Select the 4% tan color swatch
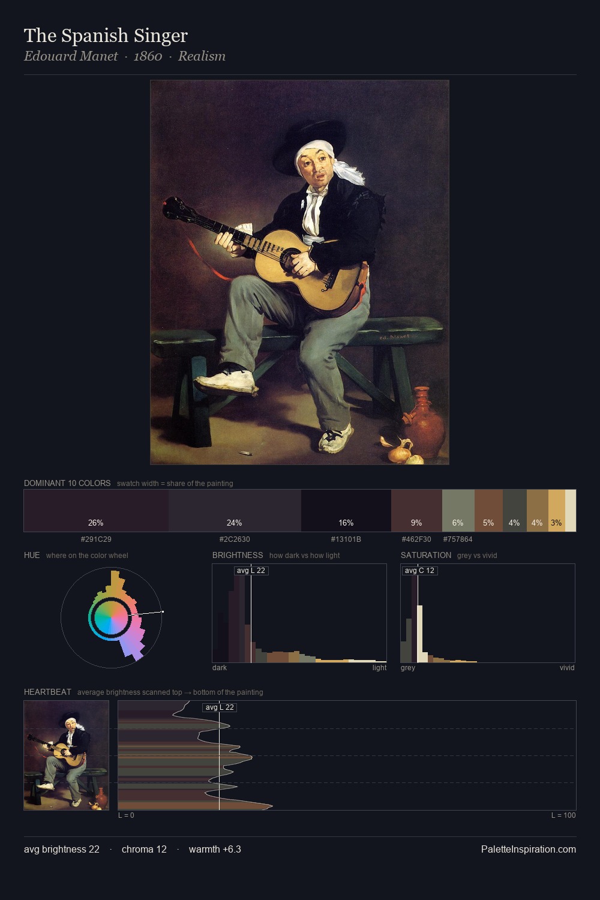 538,511
